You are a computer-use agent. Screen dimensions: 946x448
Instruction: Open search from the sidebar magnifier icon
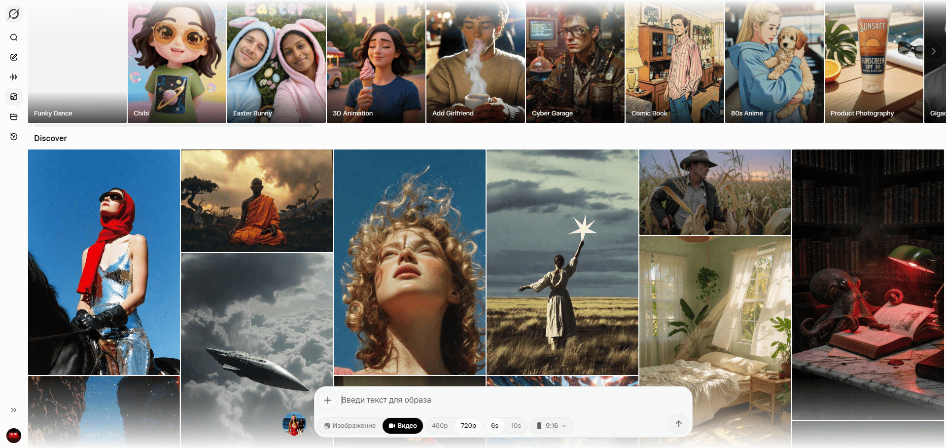coord(14,37)
